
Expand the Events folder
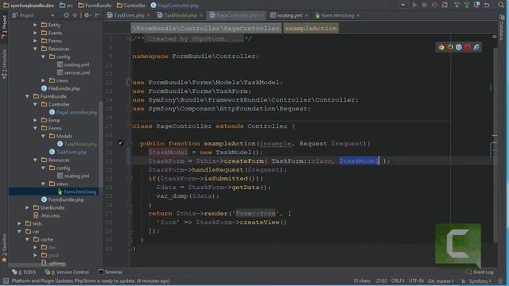tap(35, 33)
